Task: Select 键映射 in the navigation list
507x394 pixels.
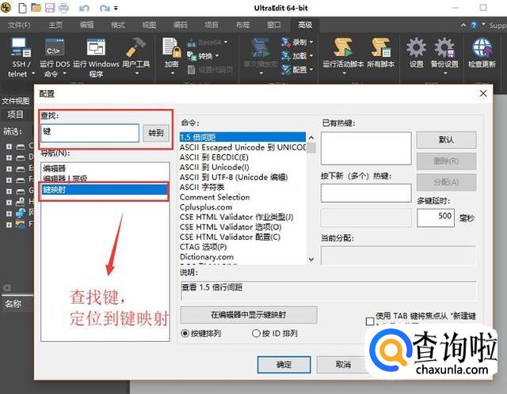Action: 104,190
